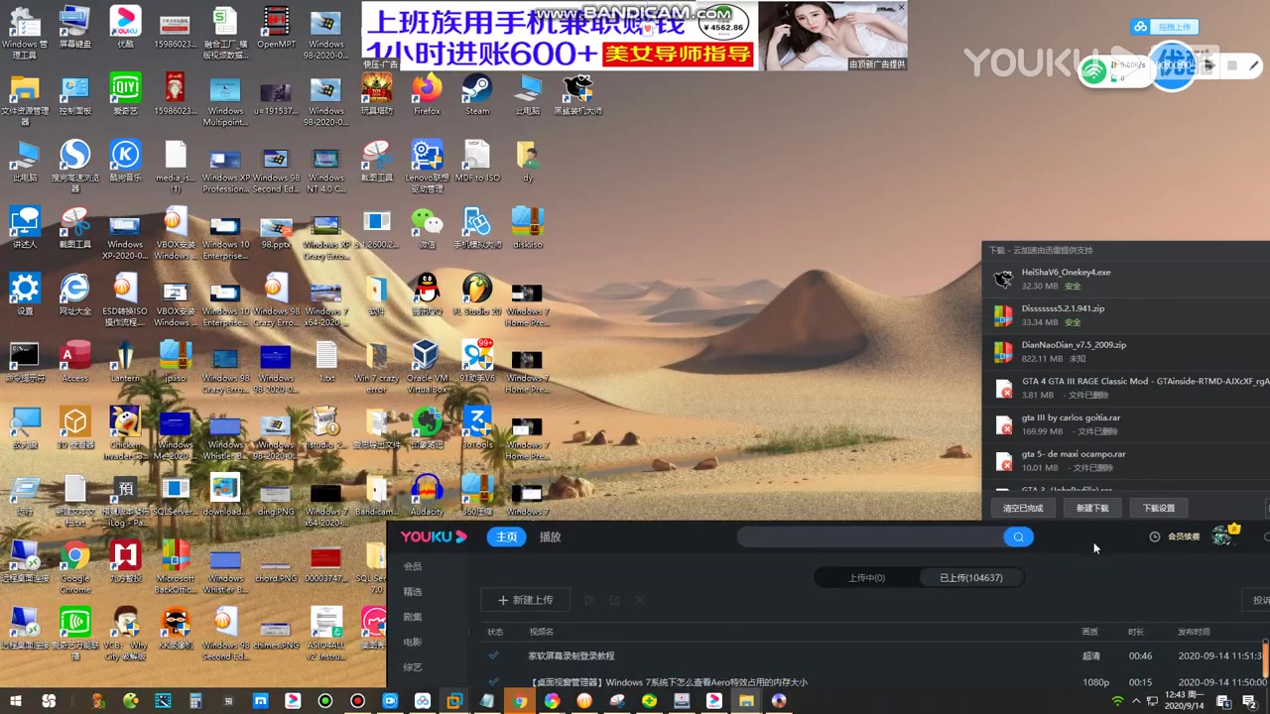1270x714 pixels.
Task: Open the KK录像机 desktop shortcut
Action: coord(176,628)
